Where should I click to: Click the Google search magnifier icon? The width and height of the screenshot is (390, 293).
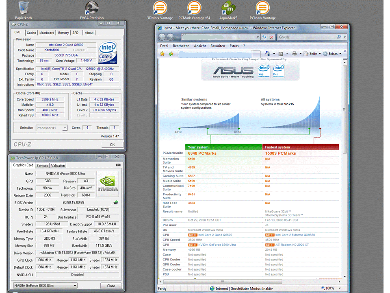339,37
